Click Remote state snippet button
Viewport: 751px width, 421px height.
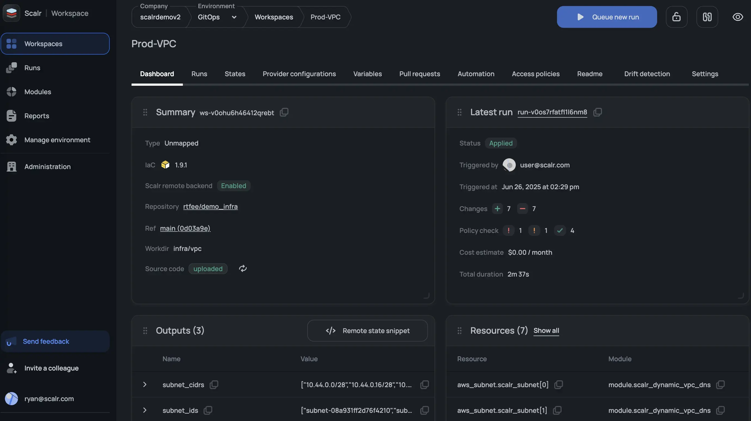click(367, 331)
